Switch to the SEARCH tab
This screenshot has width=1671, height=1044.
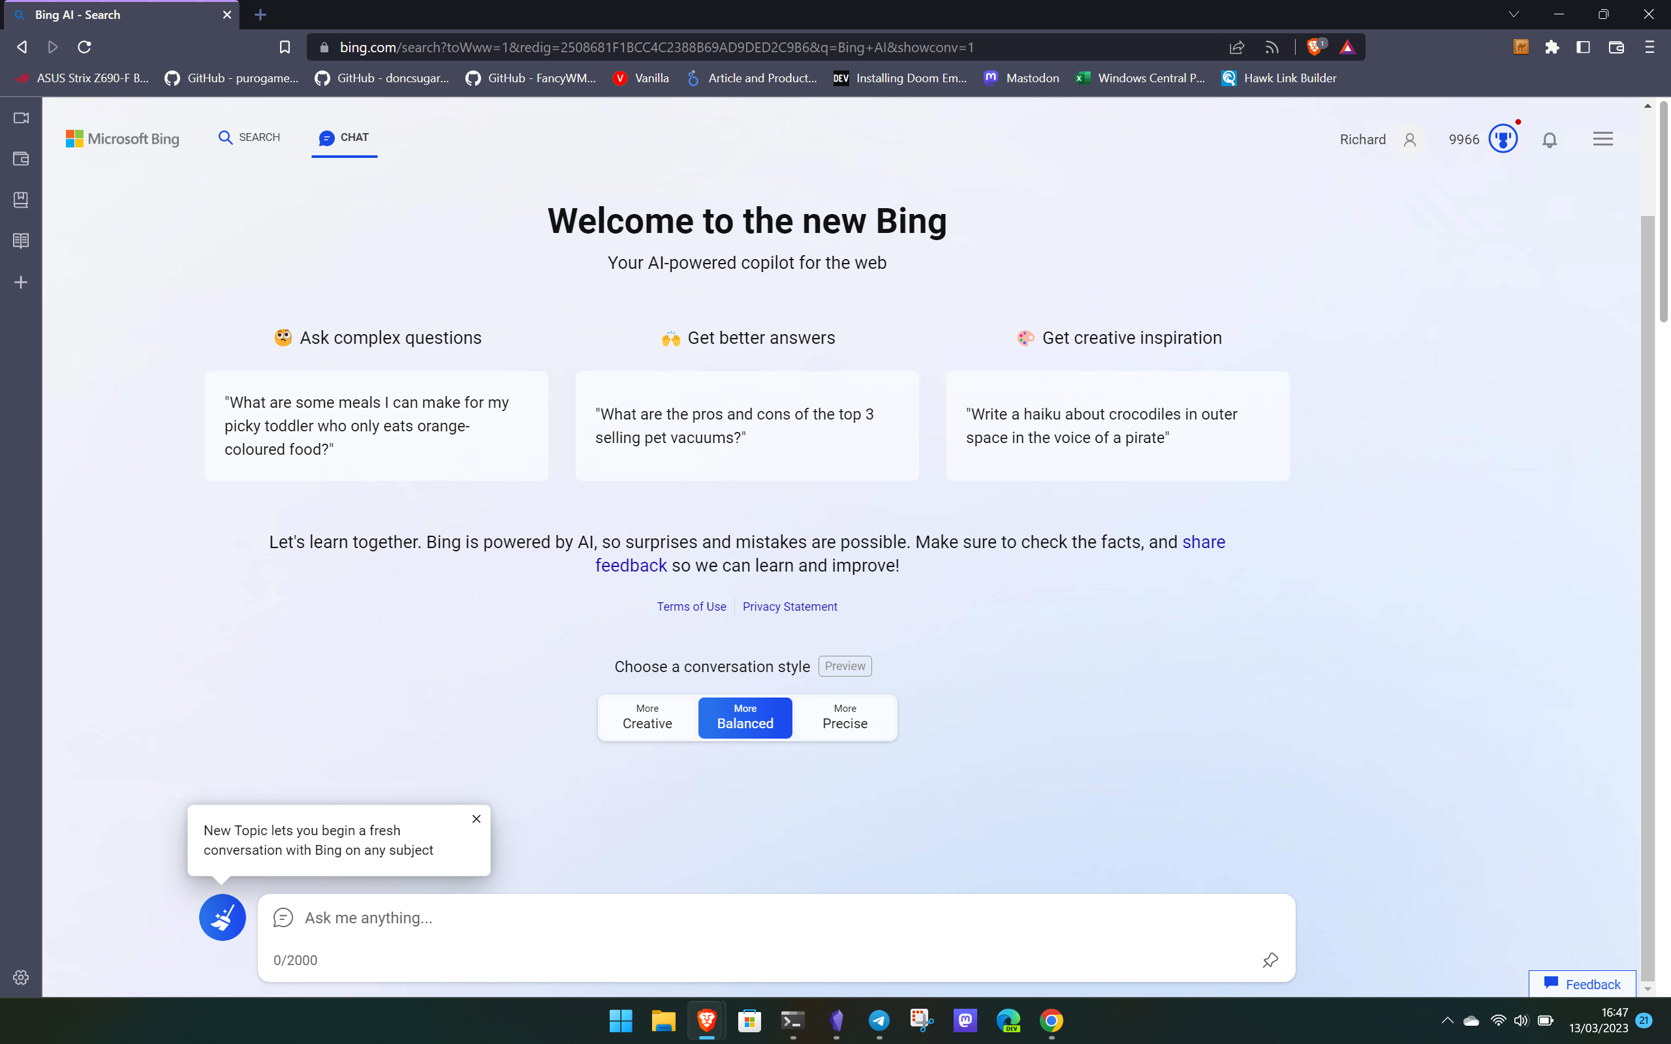249,137
